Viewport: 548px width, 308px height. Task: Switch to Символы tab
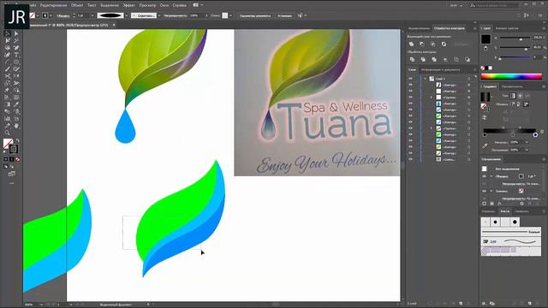point(521,211)
